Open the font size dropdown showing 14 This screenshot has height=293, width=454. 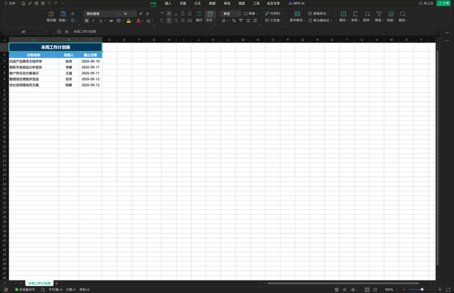(134, 14)
